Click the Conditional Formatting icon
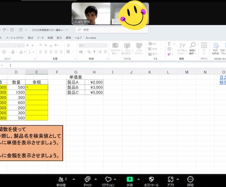226x187 pixels. point(115,45)
